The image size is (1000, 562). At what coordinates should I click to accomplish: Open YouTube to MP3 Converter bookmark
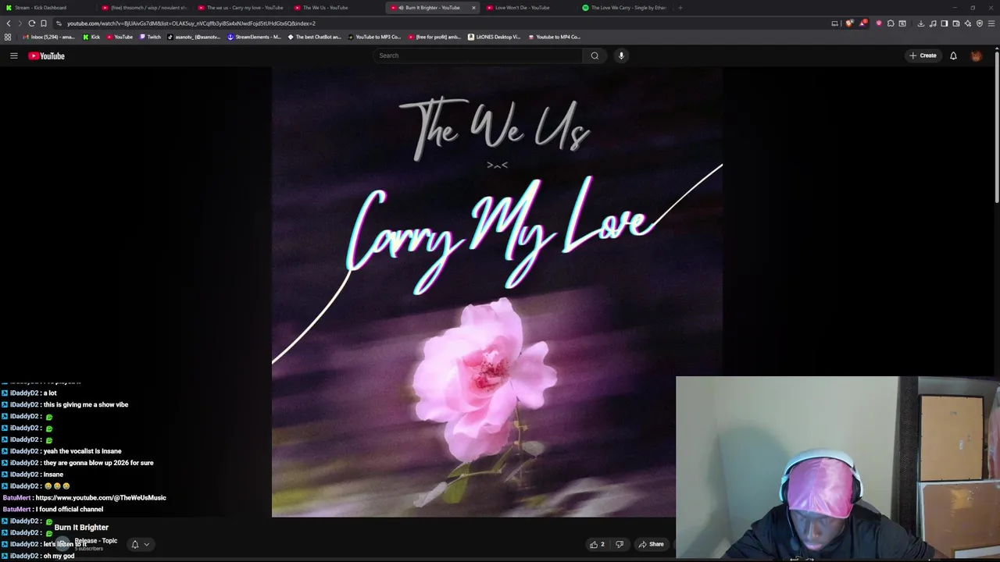pyautogui.click(x=374, y=37)
